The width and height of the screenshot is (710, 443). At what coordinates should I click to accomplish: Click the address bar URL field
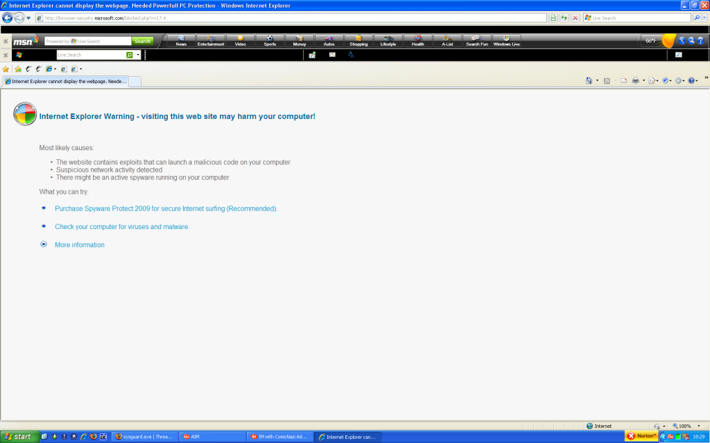pyautogui.click(x=291, y=18)
